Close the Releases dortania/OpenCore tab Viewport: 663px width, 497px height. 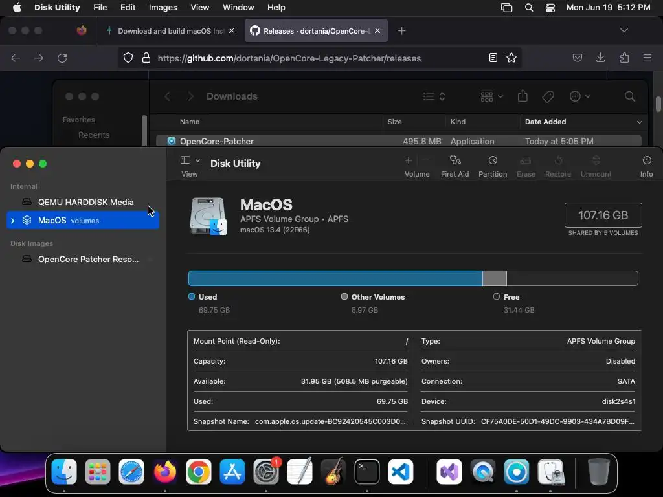(x=377, y=30)
